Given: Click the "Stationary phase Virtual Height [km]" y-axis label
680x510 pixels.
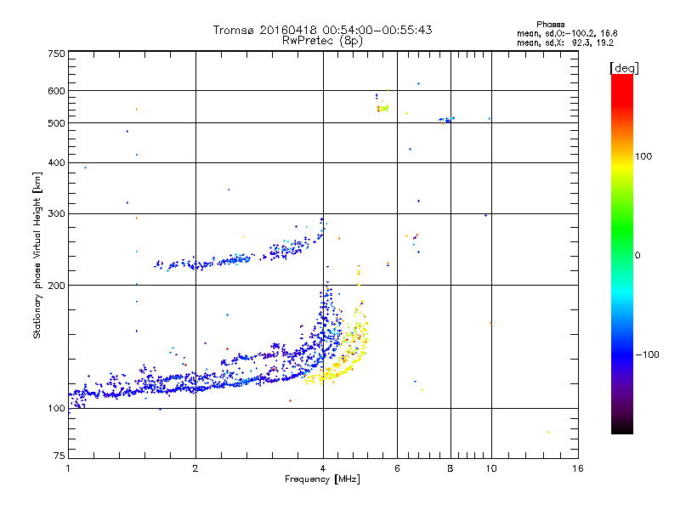Looking at the screenshot, I should (x=37, y=255).
